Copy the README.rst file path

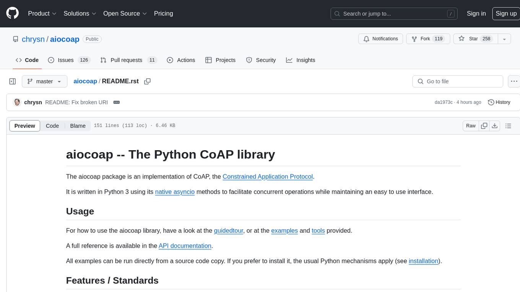[147, 81]
